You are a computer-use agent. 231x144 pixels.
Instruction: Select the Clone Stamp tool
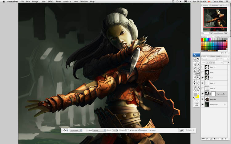point(195,71)
